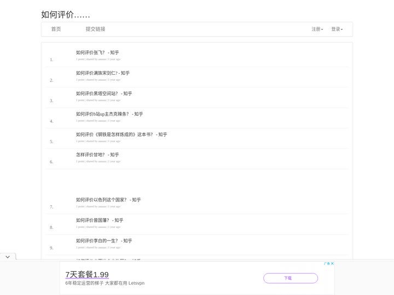Collapse the ad banner with the chevron tab
394x295 pixels.
[x=8, y=257]
